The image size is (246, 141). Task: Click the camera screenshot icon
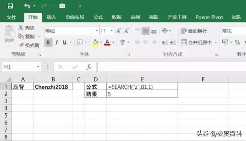coord(62,6)
